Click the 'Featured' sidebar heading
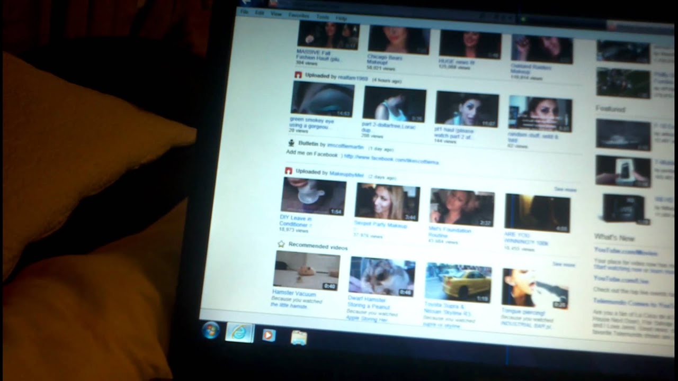Screen dimensions: 678x381 point(610,109)
